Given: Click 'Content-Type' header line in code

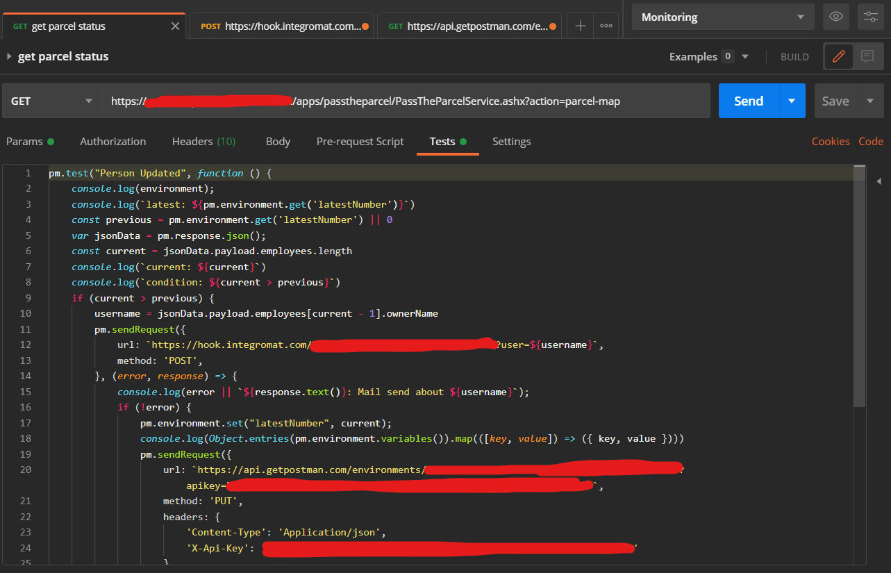Looking at the screenshot, I should pos(285,532).
